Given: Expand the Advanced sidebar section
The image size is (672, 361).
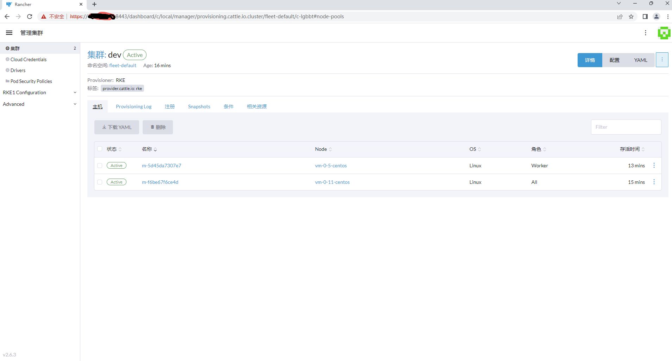Looking at the screenshot, I should [40, 104].
